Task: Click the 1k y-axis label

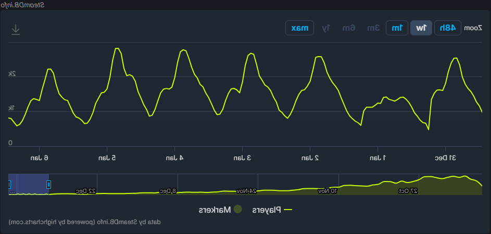Action: [11, 108]
